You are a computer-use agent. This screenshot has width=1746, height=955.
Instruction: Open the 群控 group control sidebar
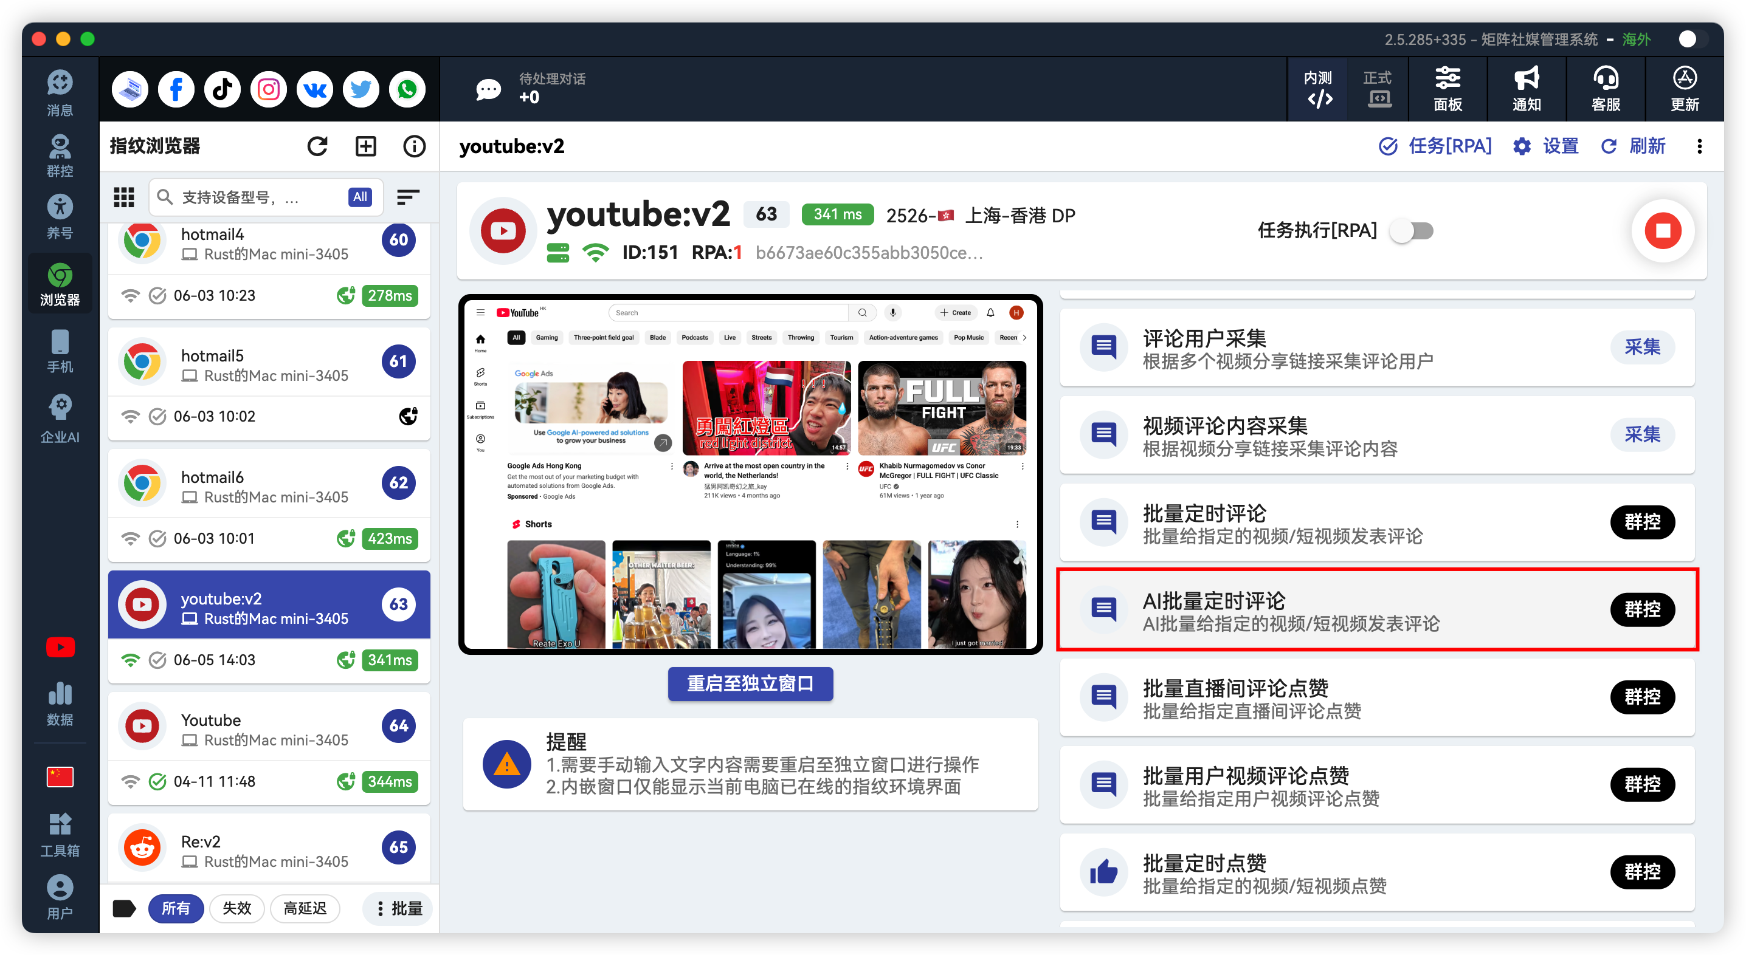point(60,155)
